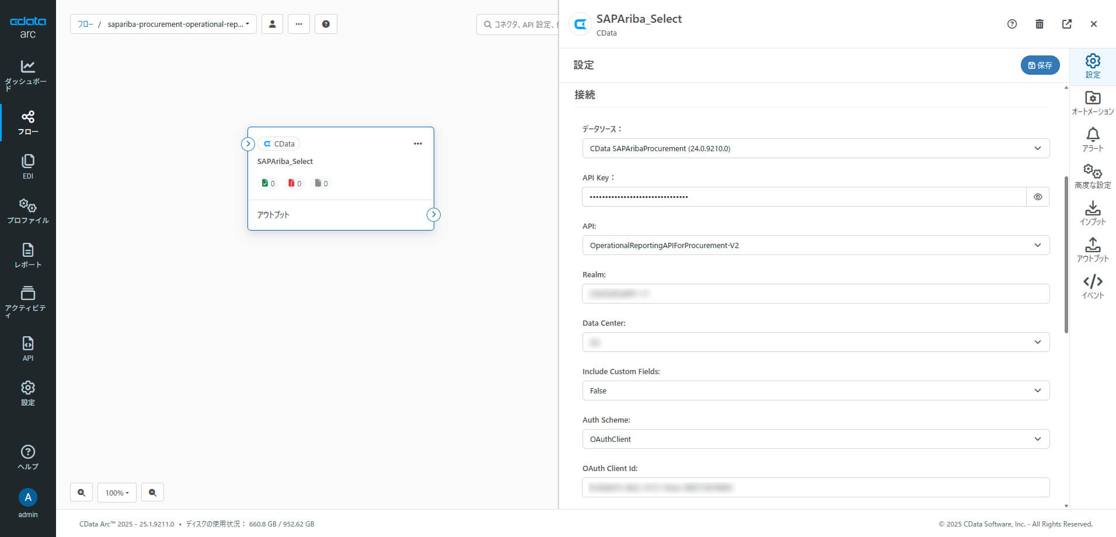This screenshot has height=537, width=1116.
Task: Switch to the Output (アウトプット) tab
Action: tap(1093, 250)
